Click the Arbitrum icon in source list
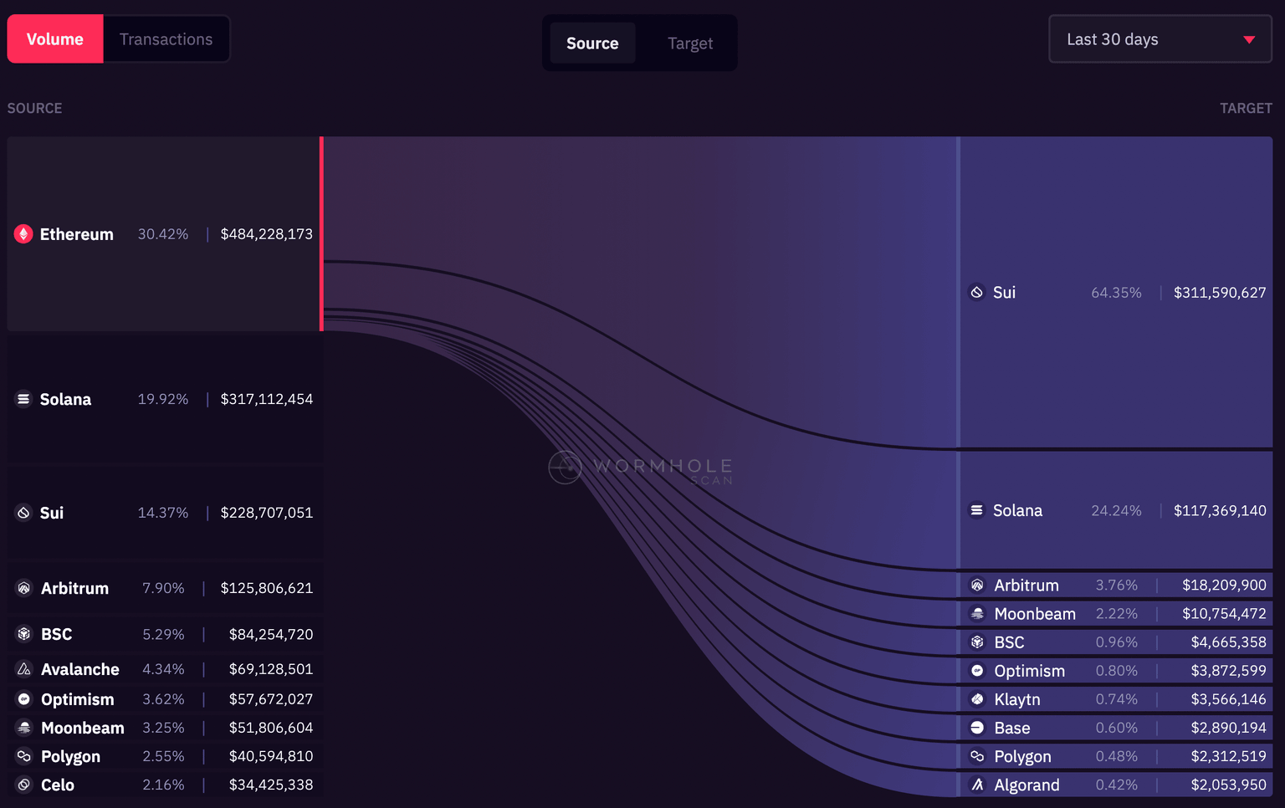1285x808 pixels. [24, 588]
